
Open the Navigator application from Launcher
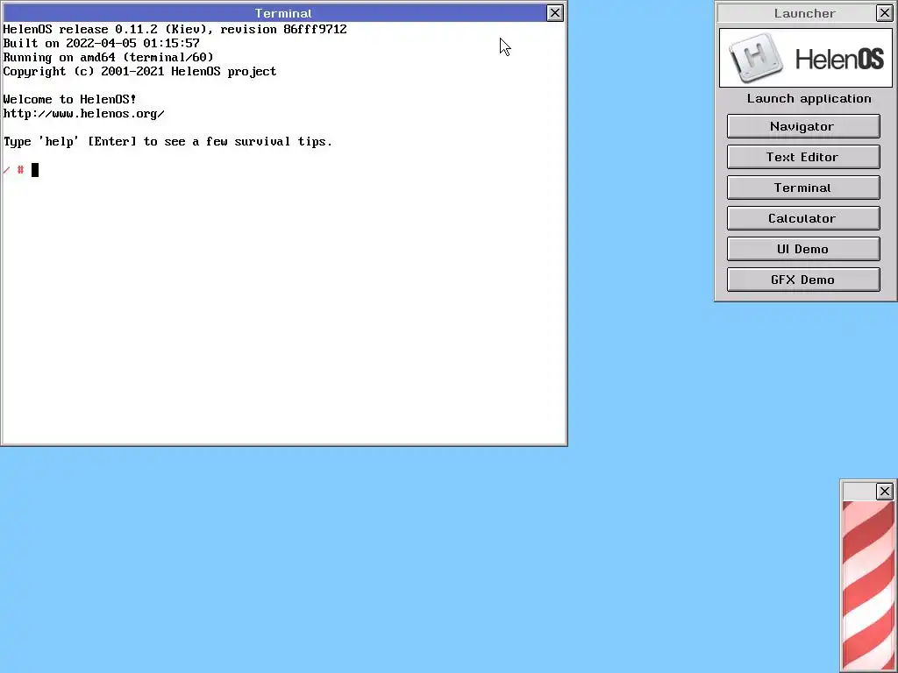pos(803,126)
